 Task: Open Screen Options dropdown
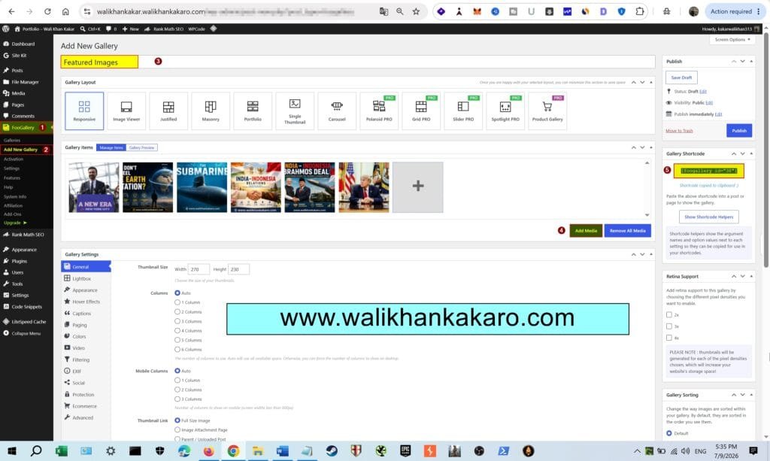(x=732, y=39)
